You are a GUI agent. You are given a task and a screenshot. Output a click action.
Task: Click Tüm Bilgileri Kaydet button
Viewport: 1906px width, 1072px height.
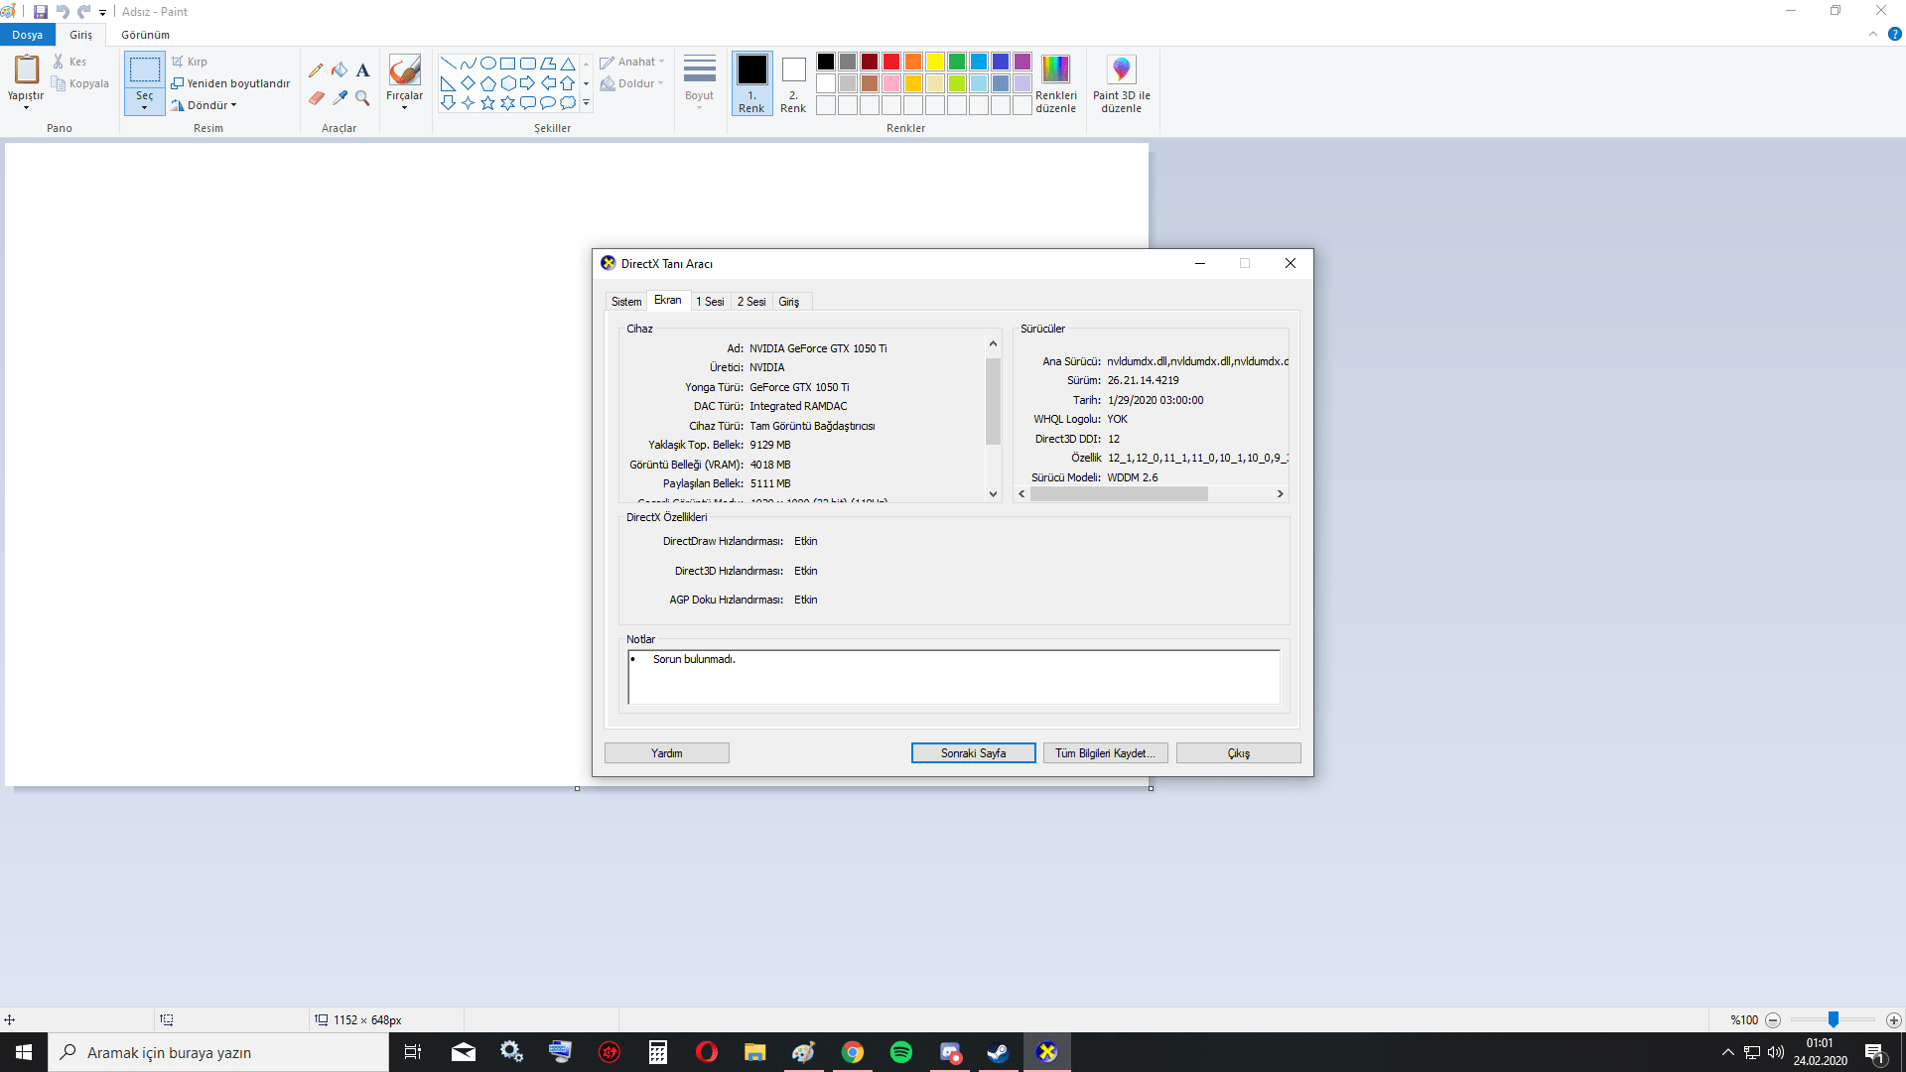(1105, 753)
